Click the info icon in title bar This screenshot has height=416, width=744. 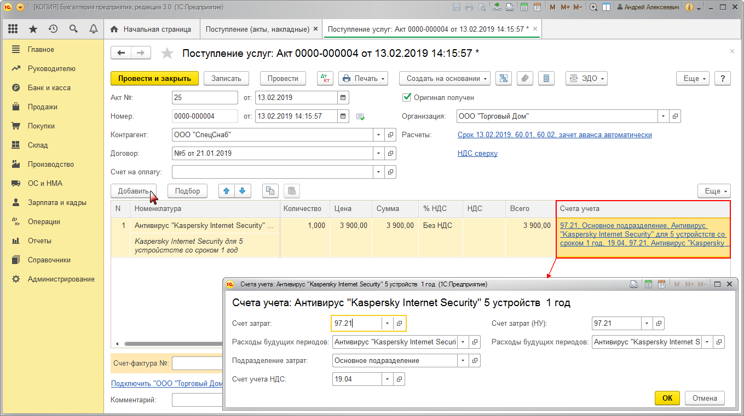[x=689, y=8]
